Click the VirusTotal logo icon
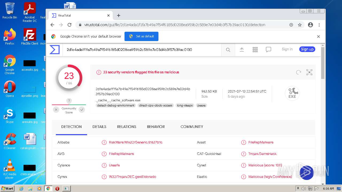The image size is (342, 192). pyautogui.click(x=55, y=50)
